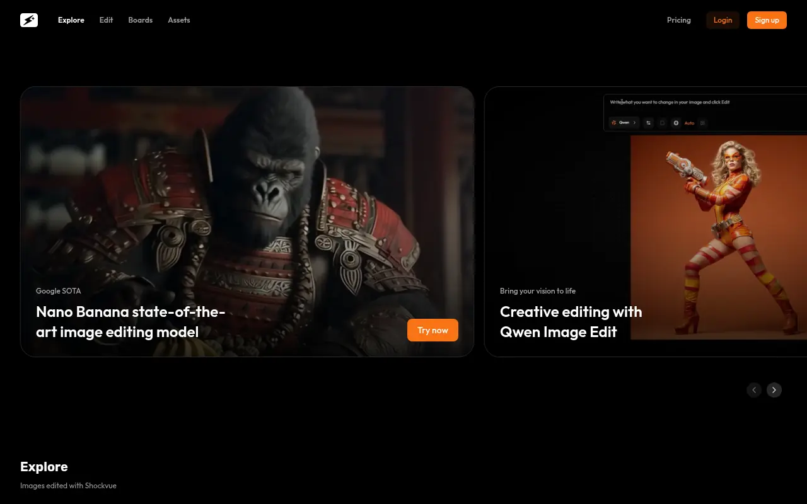807x504 pixels.
Task: Click the samurai gorilla Nano Banana banner
Action: 247,189
